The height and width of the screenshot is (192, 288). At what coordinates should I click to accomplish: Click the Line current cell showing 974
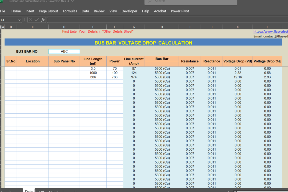tap(134, 77)
